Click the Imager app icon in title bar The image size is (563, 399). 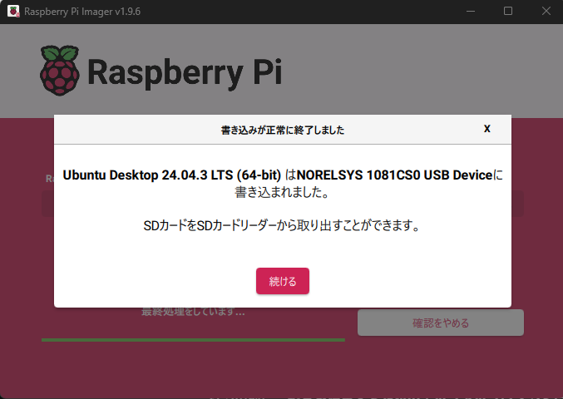[x=12, y=12]
